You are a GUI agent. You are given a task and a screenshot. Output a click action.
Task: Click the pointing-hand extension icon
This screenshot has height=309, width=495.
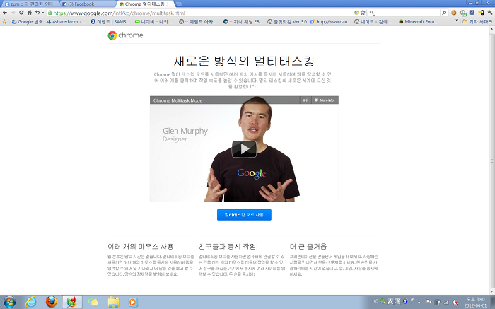click(x=481, y=13)
